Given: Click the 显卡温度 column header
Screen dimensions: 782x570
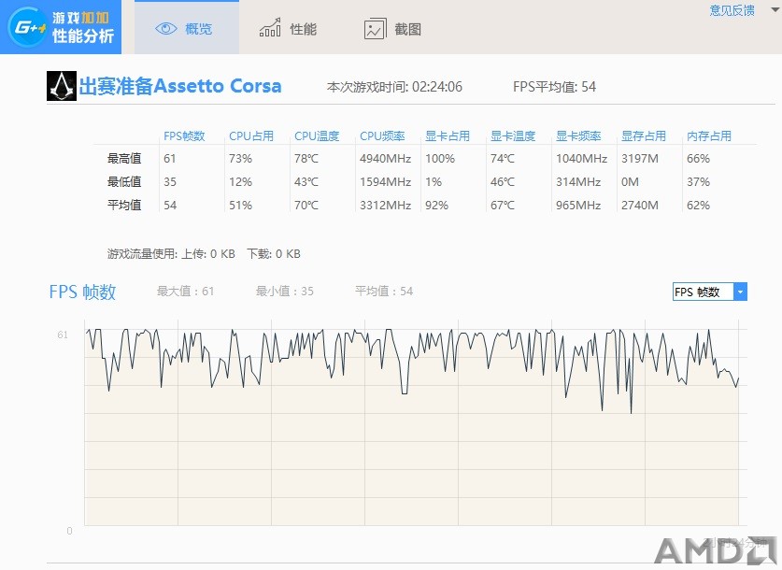Looking at the screenshot, I should (x=513, y=136).
